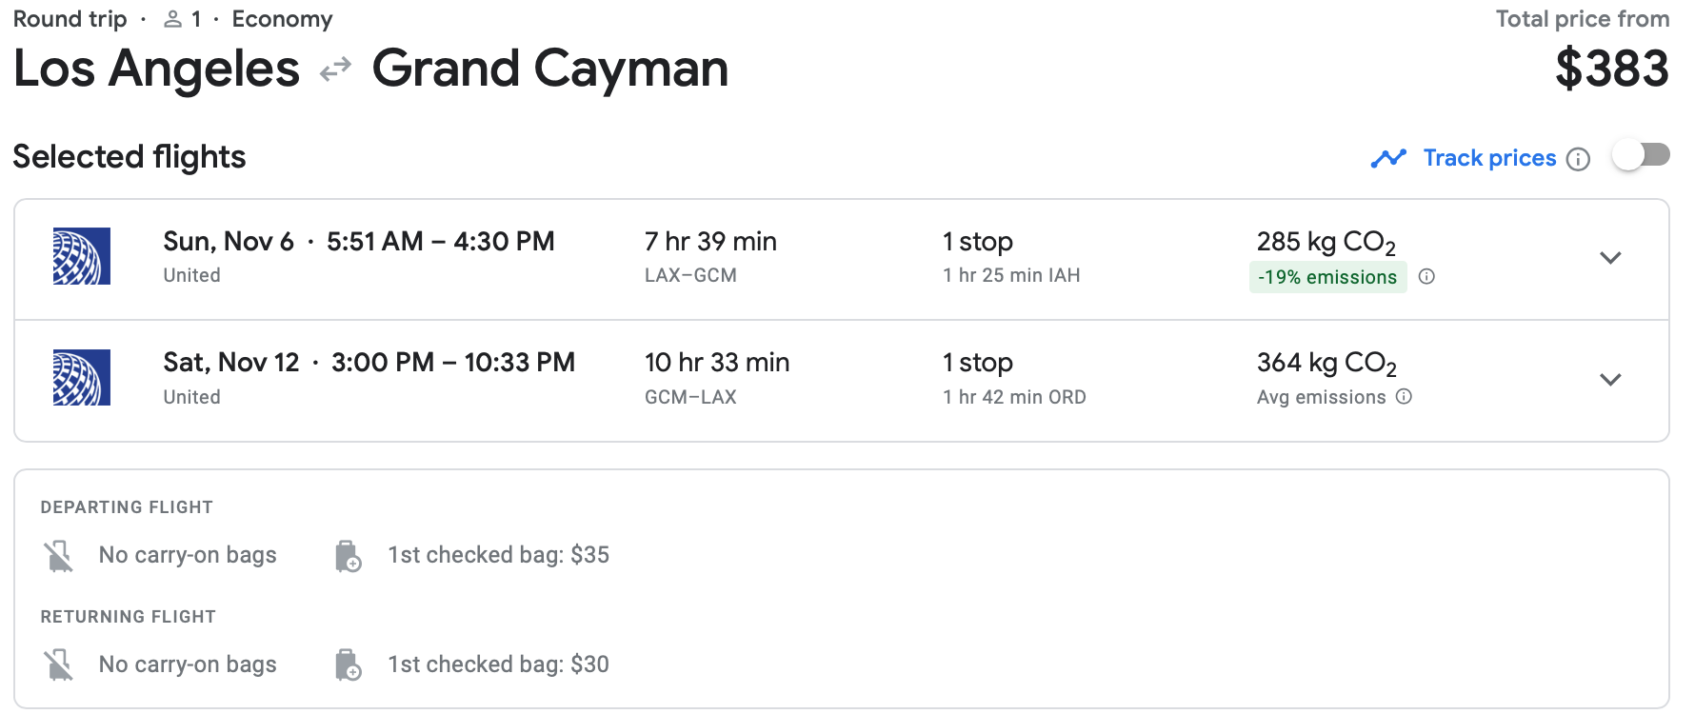
Task: Click United logo on the Nov 12 flight
Action: pyautogui.click(x=82, y=378)
